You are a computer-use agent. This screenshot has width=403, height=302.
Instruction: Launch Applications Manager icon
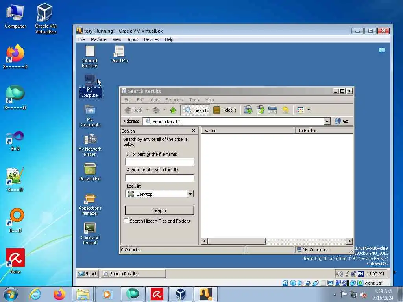90,204
